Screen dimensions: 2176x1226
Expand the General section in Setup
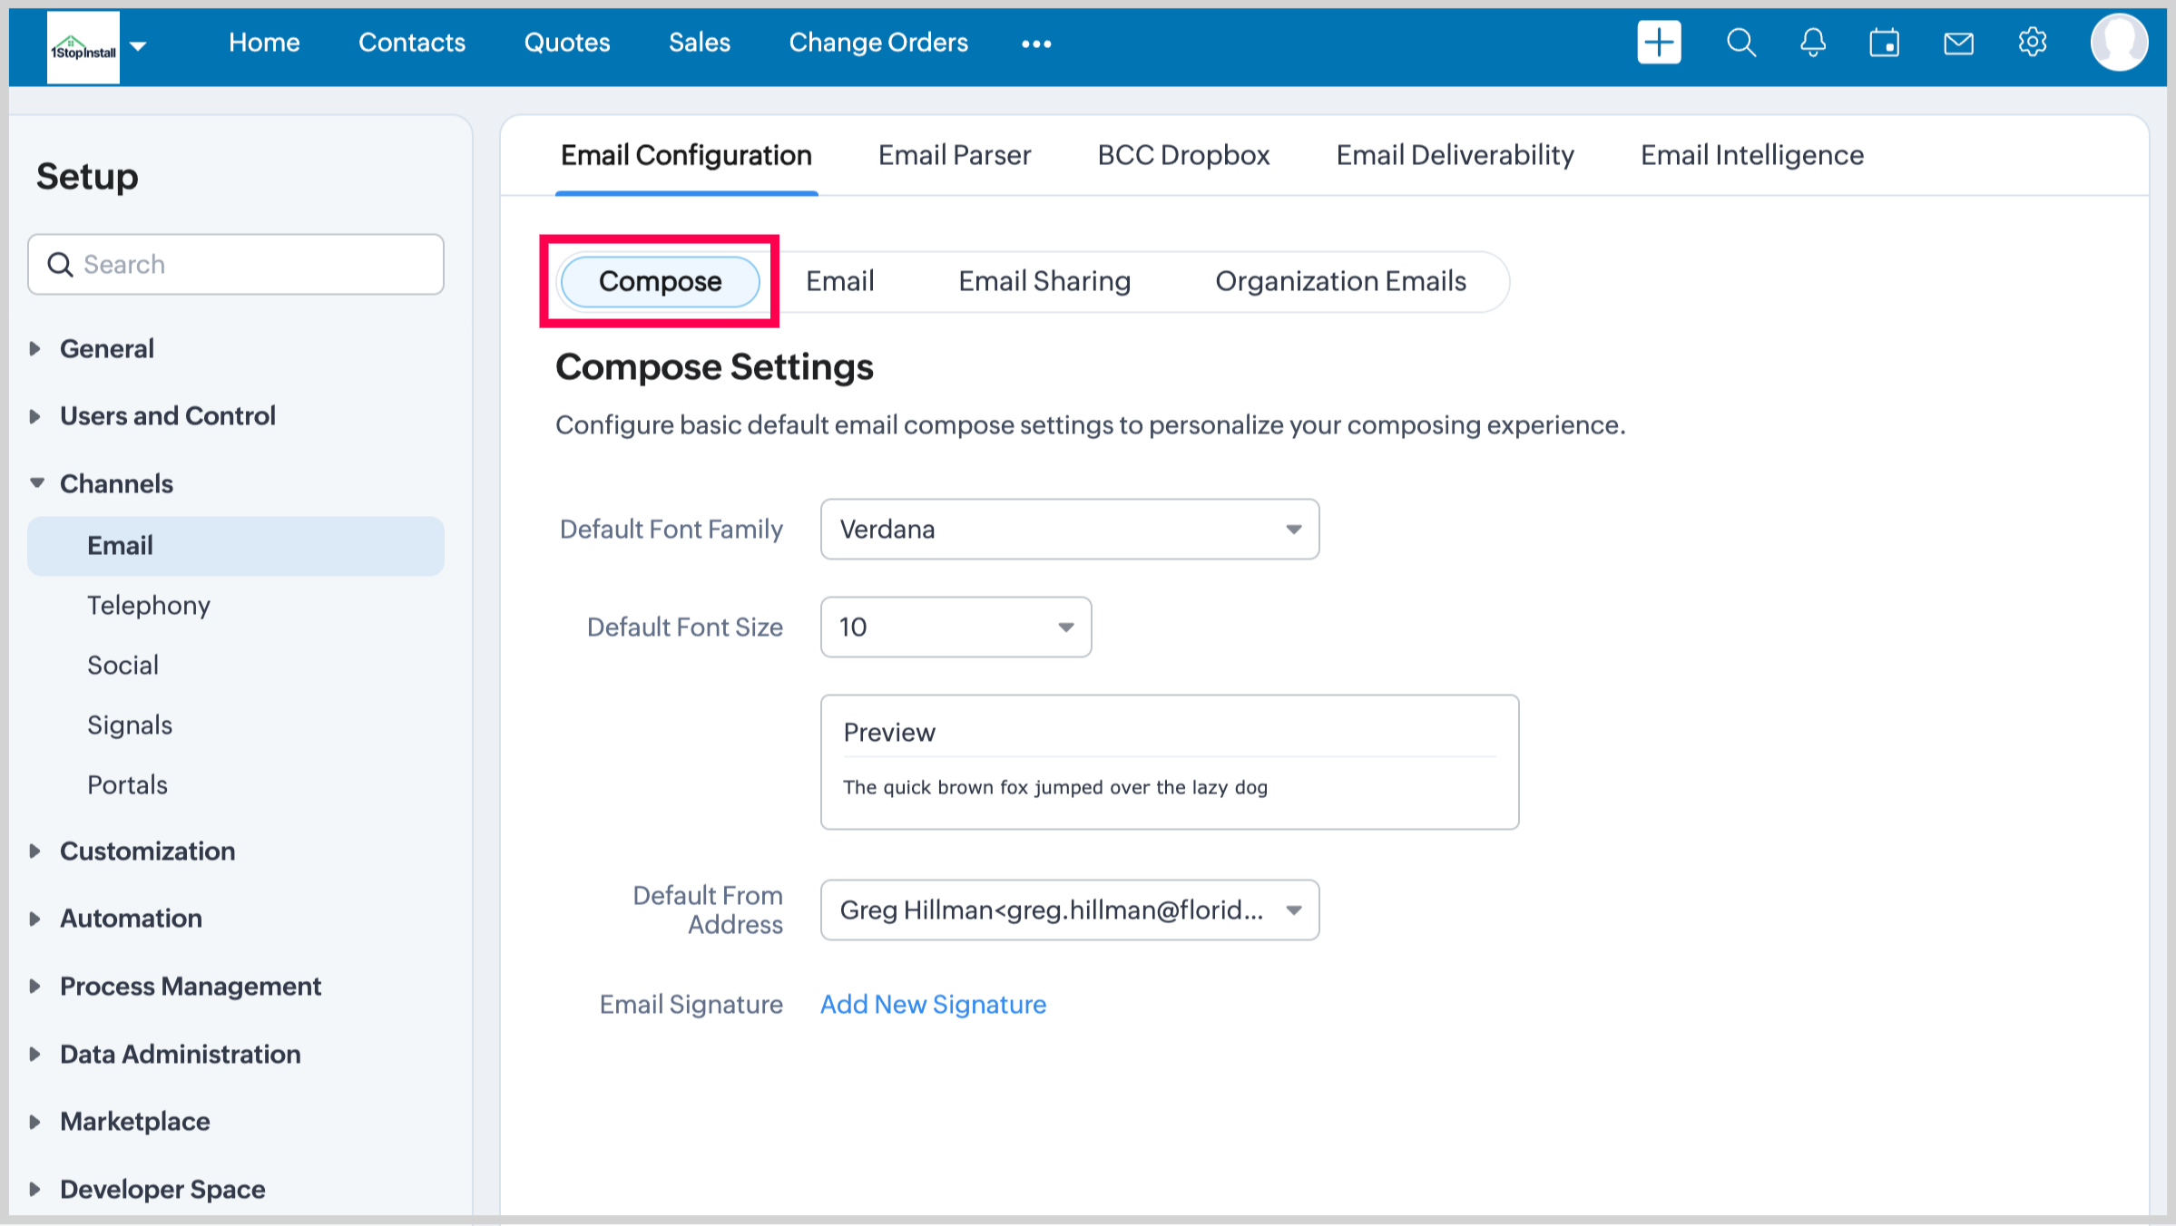coord(106,348)
